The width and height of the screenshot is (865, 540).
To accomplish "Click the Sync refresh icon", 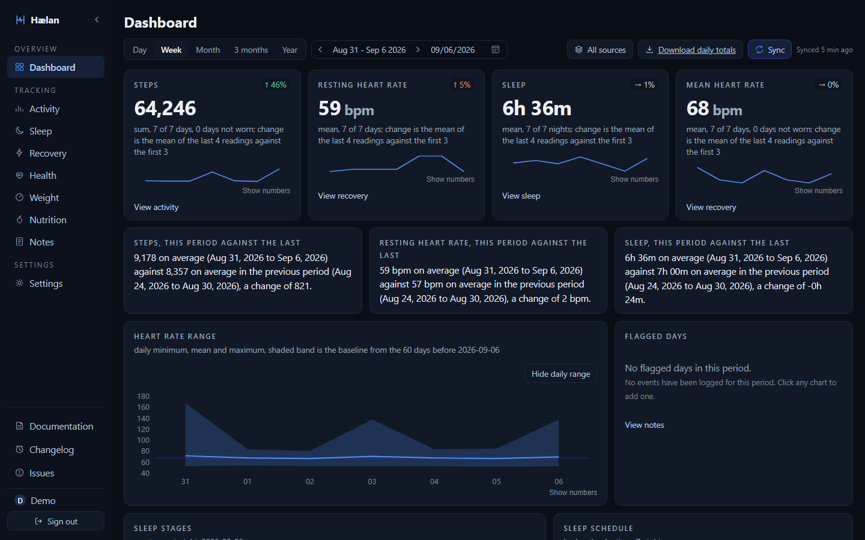I will click(759, 50).
